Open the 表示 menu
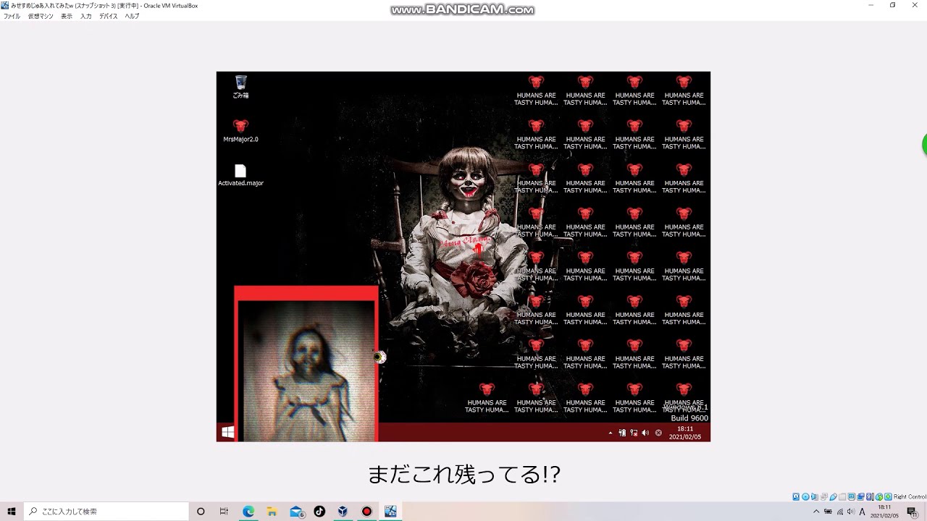The height and width of the screenshot is (521, 927). tap(67, 16)
